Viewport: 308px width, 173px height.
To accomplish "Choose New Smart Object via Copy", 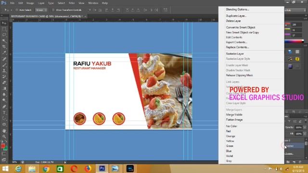I will (243, 32).
